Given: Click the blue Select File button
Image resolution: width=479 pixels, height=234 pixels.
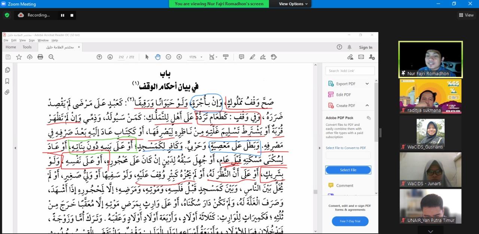Looking at the screenshot, I should click(x=348, y=170).
